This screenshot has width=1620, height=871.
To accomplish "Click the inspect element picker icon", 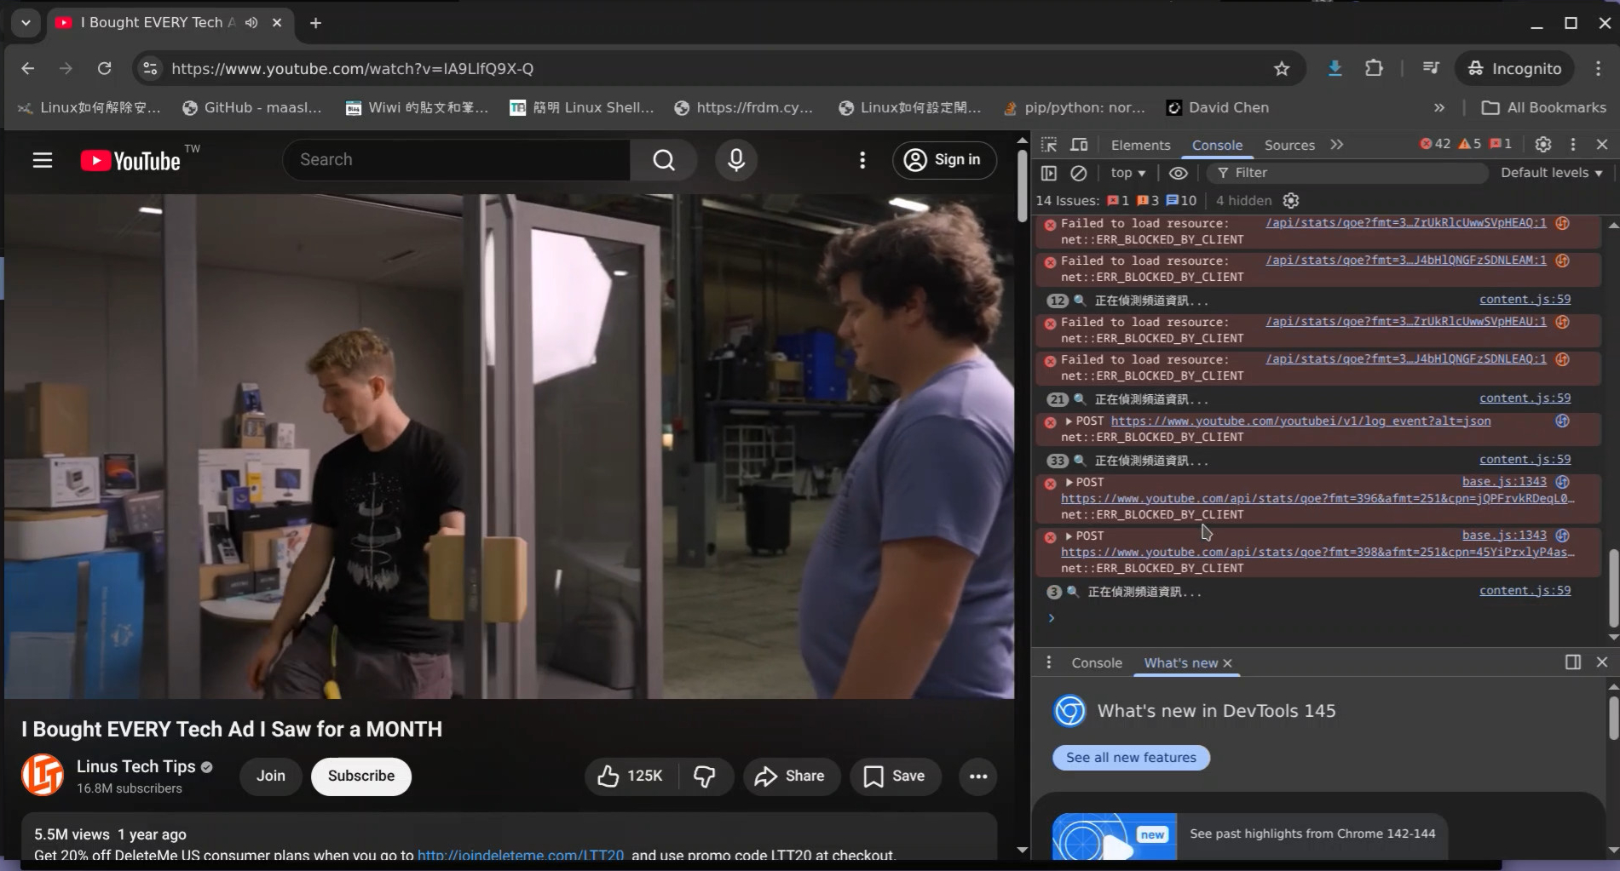I will pyautogui.click(x=1049, y=145).
